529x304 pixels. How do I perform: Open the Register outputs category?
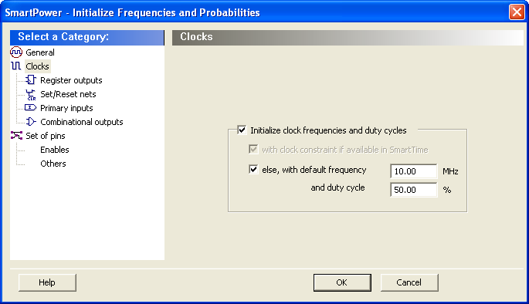(x=71, y=80)
